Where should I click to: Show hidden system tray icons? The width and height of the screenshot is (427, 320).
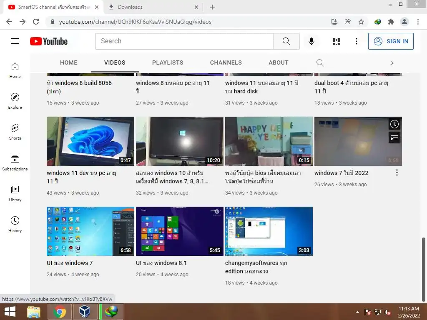tap(357, 312)
